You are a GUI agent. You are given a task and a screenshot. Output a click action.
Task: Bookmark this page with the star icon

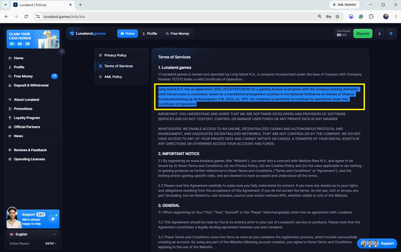pyautogui.click(x=337, y=17)
